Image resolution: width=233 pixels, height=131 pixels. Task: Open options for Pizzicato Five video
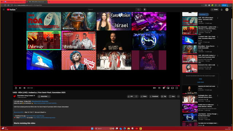[x=218, y=65]
